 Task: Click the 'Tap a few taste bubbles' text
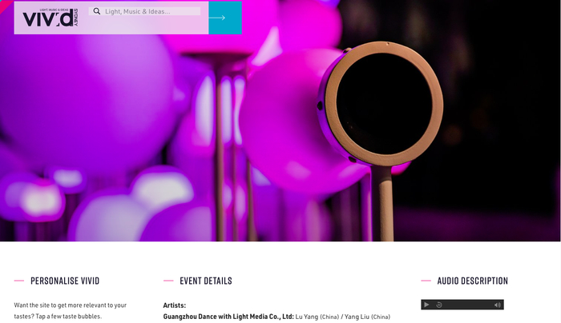(68, 317)
